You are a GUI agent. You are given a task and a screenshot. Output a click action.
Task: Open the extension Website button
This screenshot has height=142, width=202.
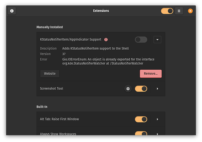coord(50,74)
